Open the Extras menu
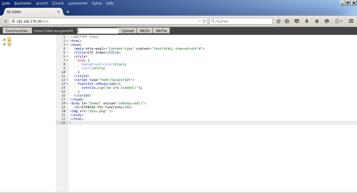This screenshot has height=193, width=357. pyautogui.click(x=97, y=3)
